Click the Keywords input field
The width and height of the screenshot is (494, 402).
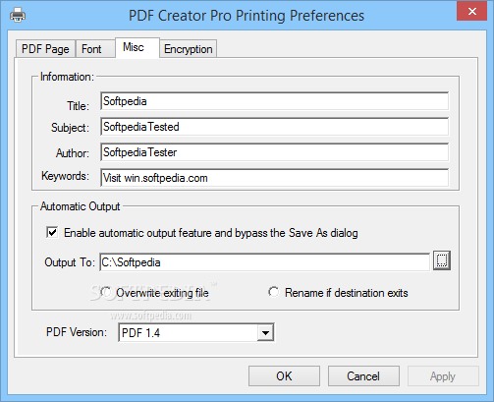(274, 178)
